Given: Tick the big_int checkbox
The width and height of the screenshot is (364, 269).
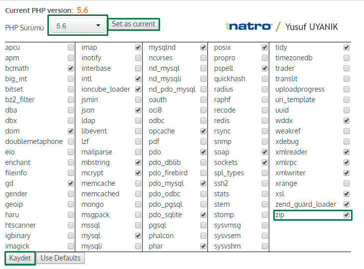Looking at the screenshot, I should pyautogui.click(x=71, y=79).
